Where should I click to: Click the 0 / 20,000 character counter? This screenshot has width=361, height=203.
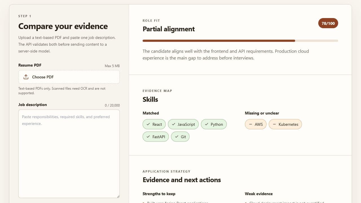(x=112, y=105)
